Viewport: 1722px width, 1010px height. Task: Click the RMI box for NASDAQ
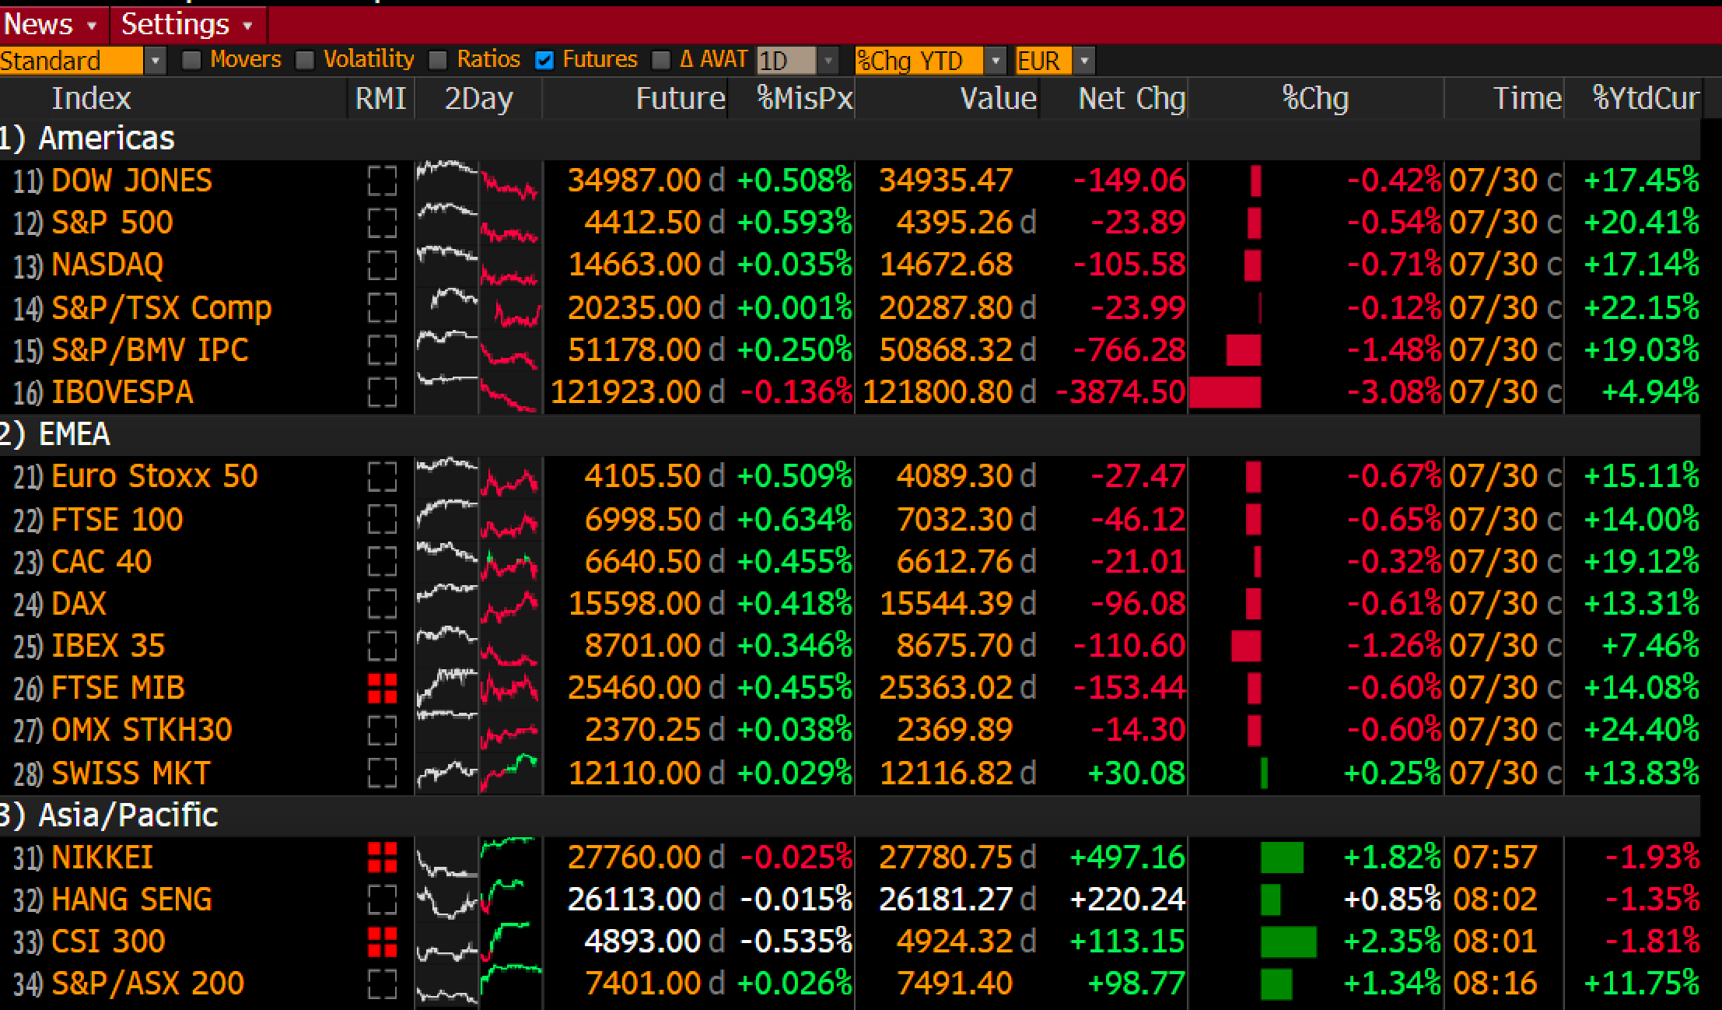click(382, 265)
